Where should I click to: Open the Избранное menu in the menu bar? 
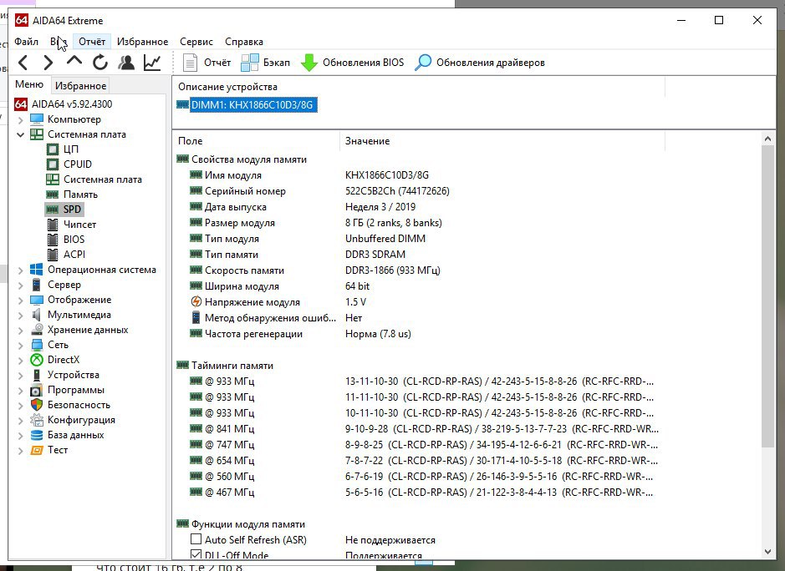[x=143, y=42]
